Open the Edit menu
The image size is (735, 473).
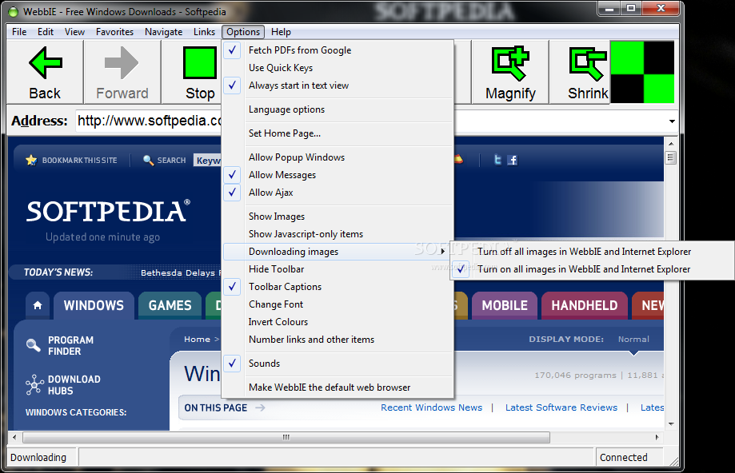point(46,32)
